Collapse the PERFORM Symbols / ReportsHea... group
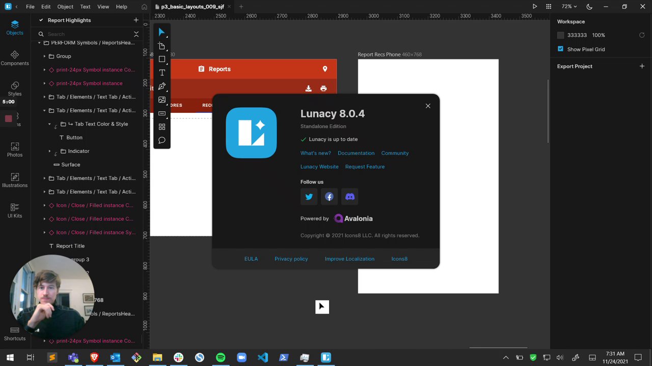Screen dimensions: 652x366 pos(39,43)
